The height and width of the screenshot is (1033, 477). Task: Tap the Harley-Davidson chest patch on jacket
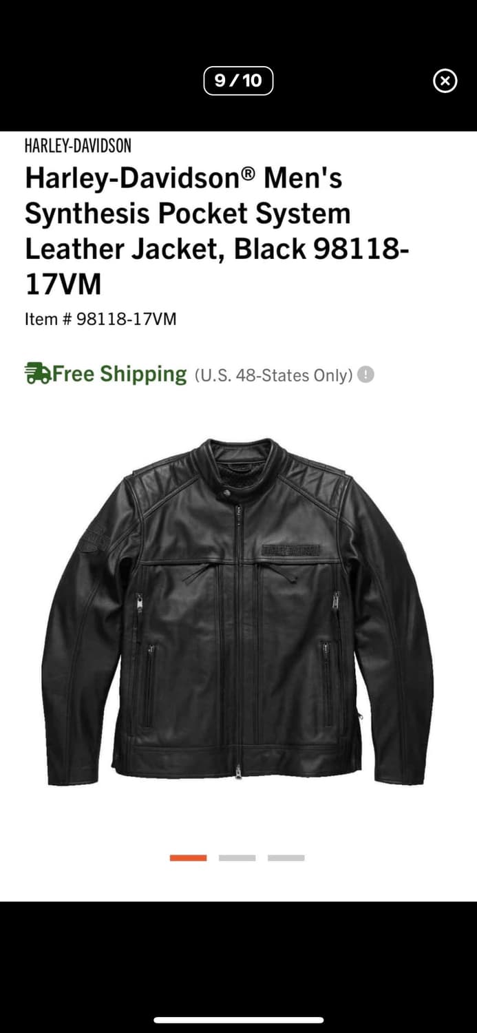point(290,550)
